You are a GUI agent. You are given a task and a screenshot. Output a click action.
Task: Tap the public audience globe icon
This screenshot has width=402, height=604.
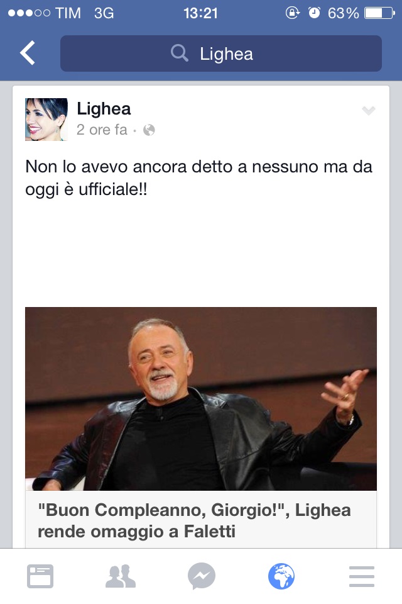pyautogui.click(x=149, y=130)
